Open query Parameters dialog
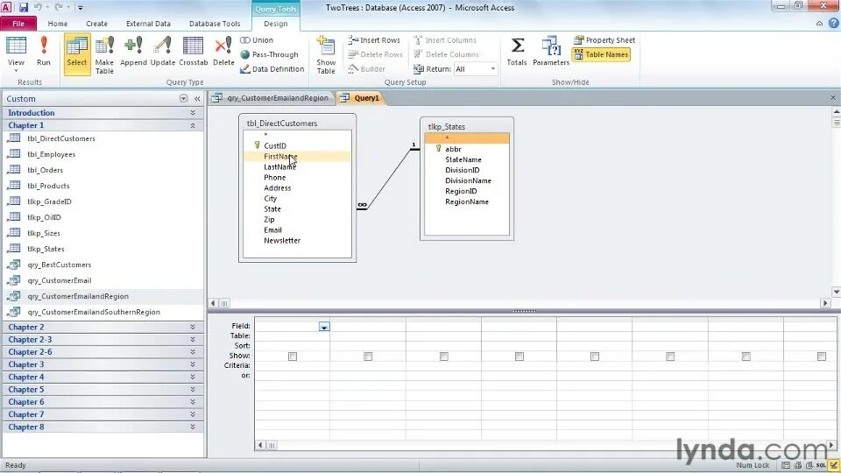 [x=551, y=52]
